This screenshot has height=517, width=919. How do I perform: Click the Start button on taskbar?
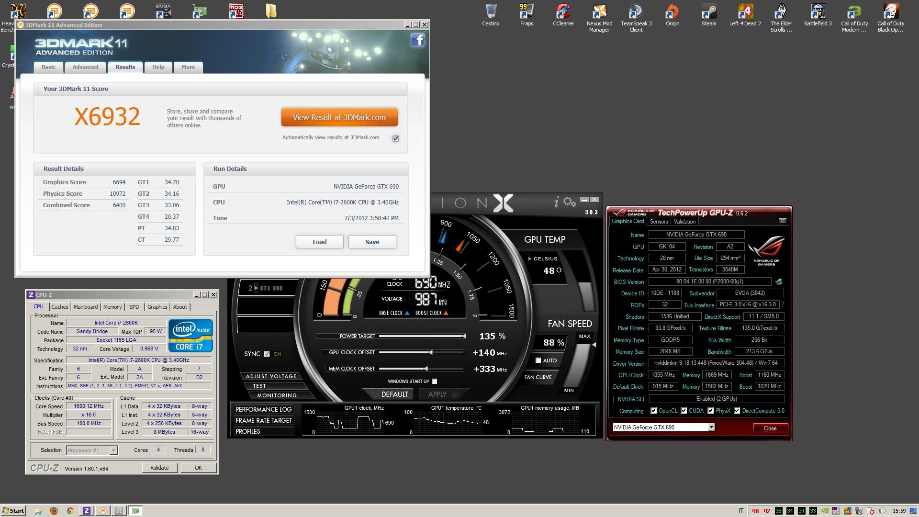click(x=13, y=511)
